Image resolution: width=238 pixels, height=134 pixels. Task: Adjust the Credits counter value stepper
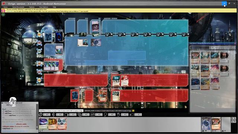coord(60,115)
